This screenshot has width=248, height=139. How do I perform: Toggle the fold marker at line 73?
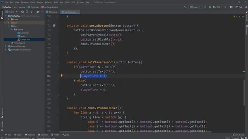58,30
